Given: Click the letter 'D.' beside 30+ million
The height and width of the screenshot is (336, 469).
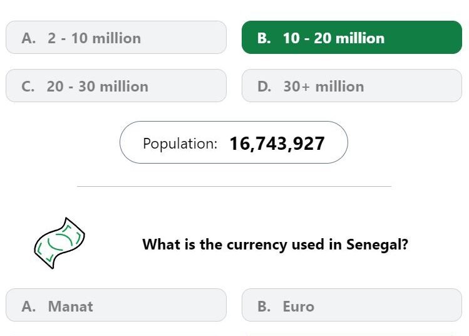Looking at the screenshot, I should point(264,87).
